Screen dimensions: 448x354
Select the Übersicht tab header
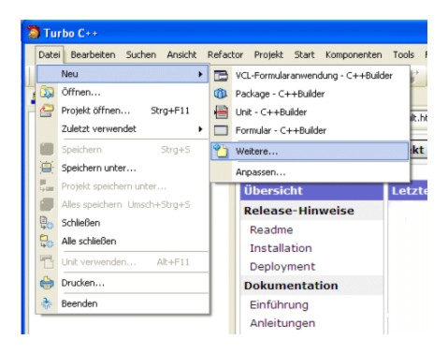(x=311, y=191)
